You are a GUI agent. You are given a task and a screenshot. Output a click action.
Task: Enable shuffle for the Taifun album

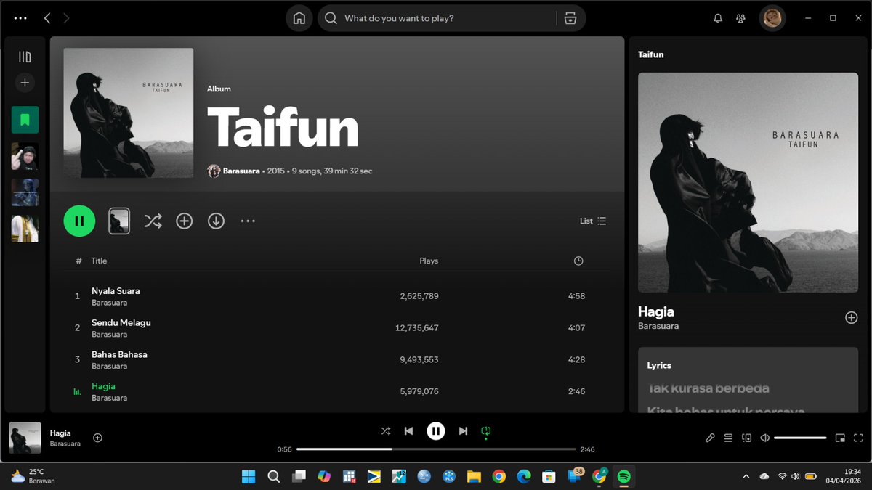pos(153,221)
